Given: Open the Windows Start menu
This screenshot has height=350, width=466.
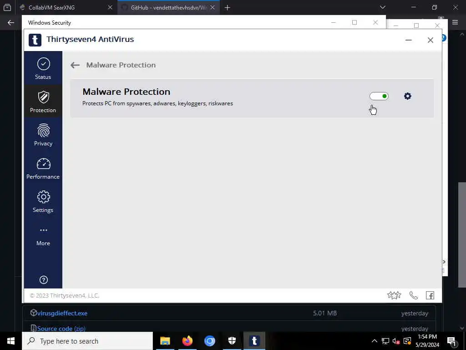Looking at the screenshot, I should click(x=11, y=341).
